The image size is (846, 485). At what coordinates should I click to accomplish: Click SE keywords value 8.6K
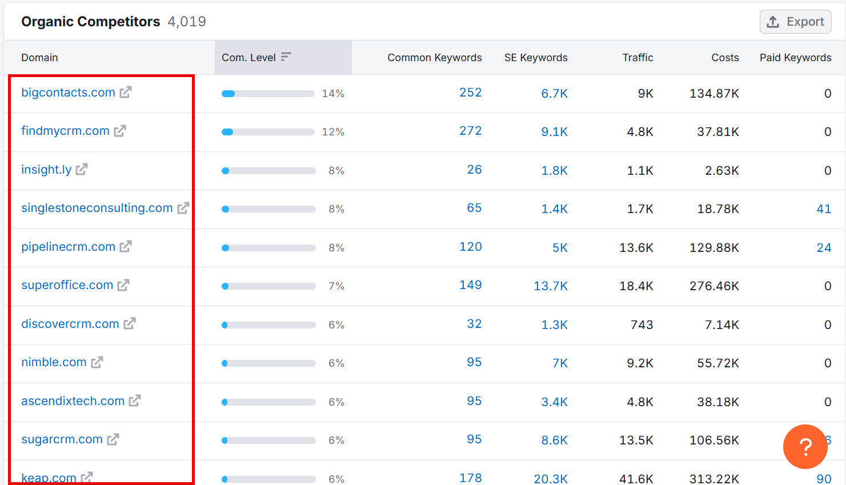[x=554, y=440]
